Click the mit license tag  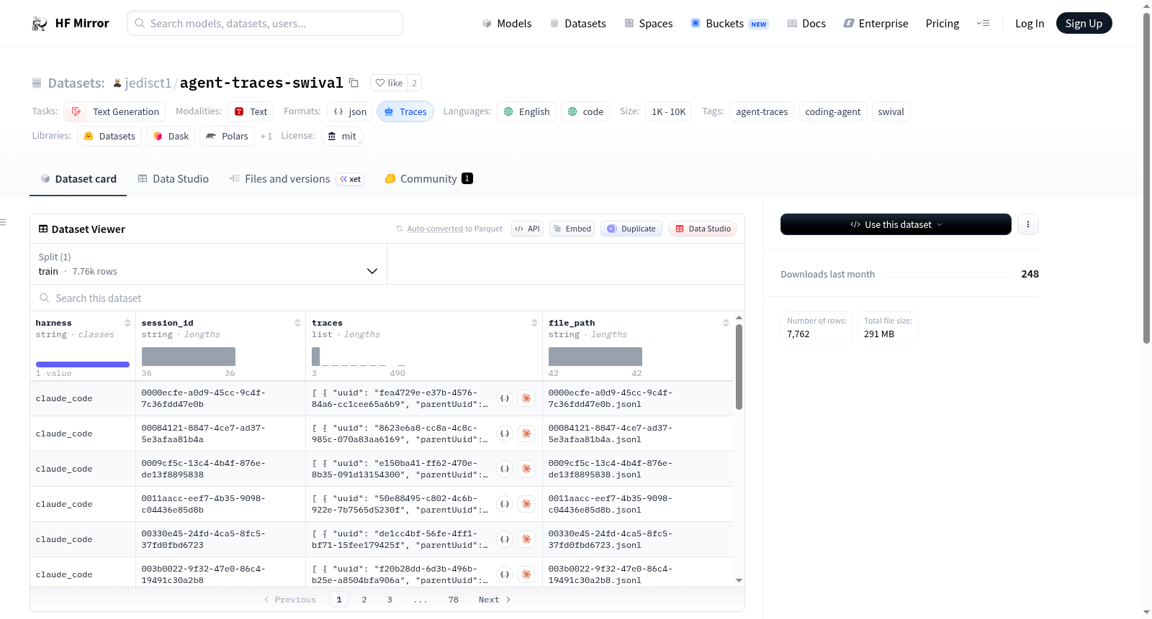point(342,136)
